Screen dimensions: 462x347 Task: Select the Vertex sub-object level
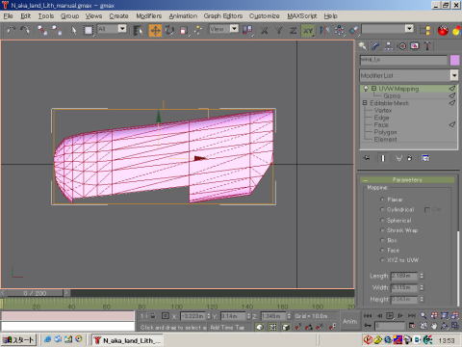tap(383, 110)
